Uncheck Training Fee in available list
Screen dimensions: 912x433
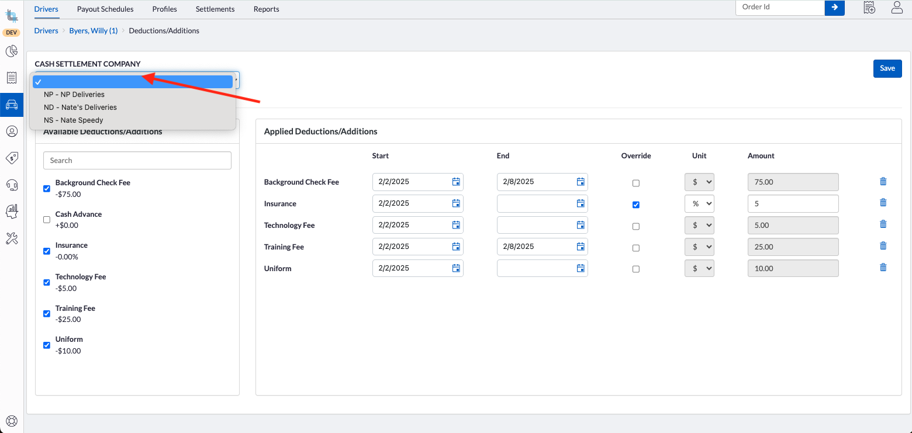tap(47, 314)
